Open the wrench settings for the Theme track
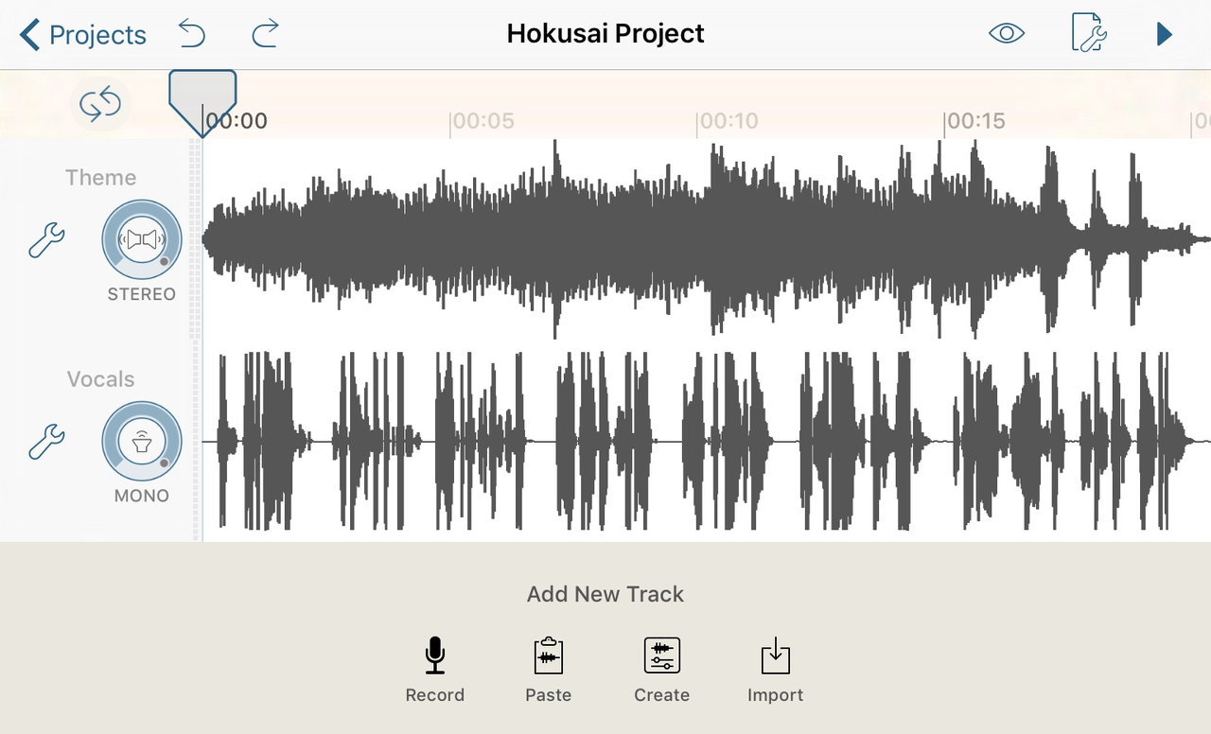Viewport: 1211px width, 734px height. point(46,239)
